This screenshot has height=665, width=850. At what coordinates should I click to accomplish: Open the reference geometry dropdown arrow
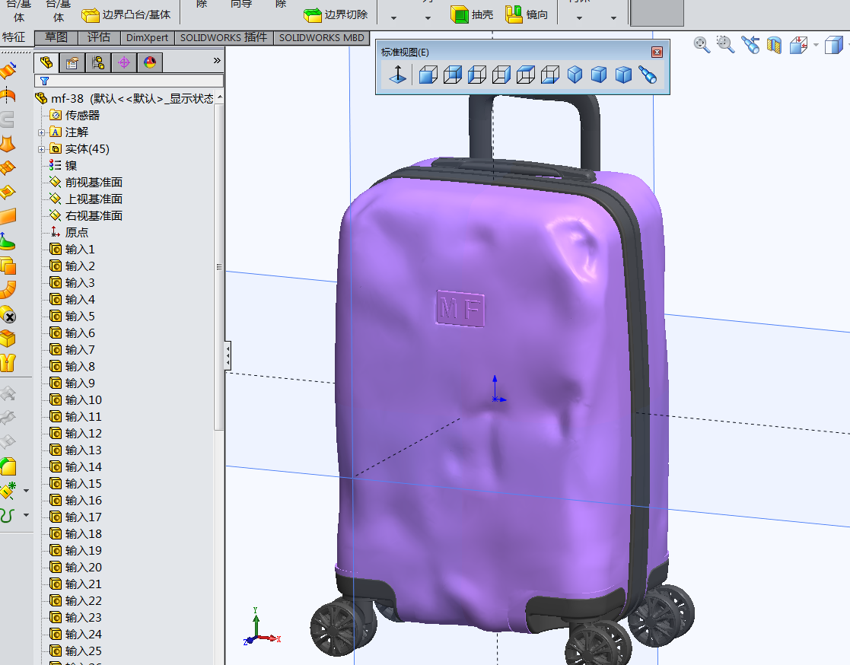26,491
